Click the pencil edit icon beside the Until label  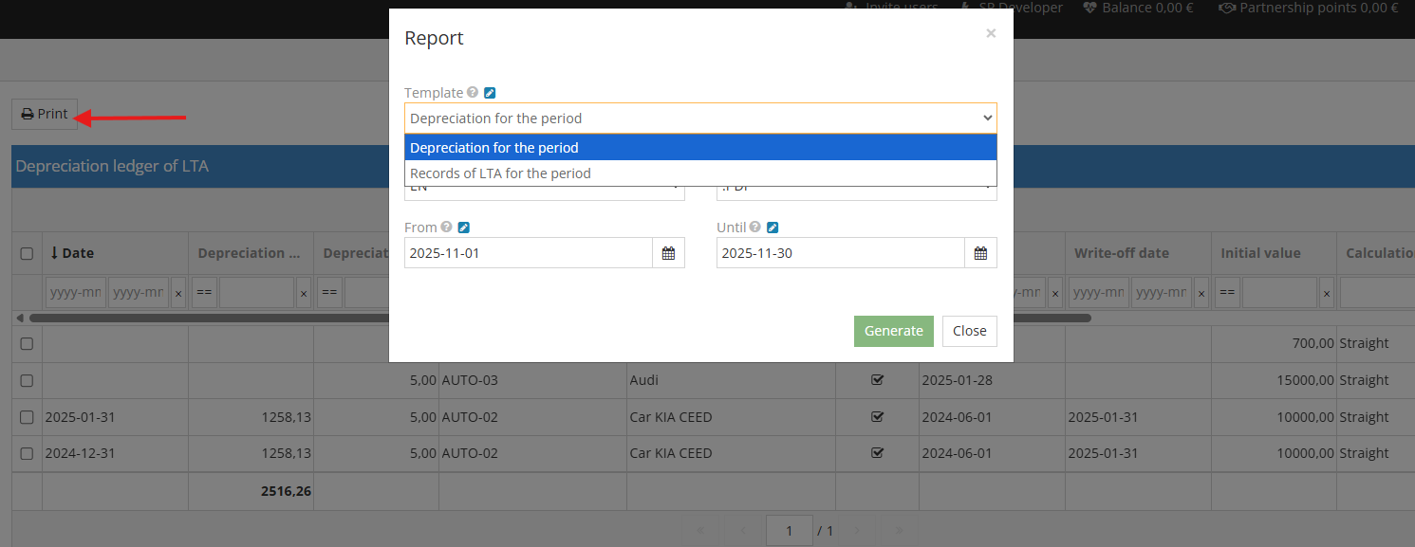pos(771,227)
